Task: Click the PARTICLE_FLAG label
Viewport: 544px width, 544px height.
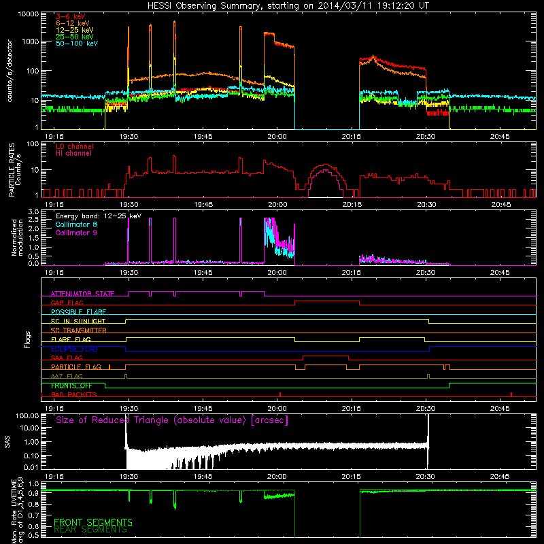Action: [x=76, y=367]
